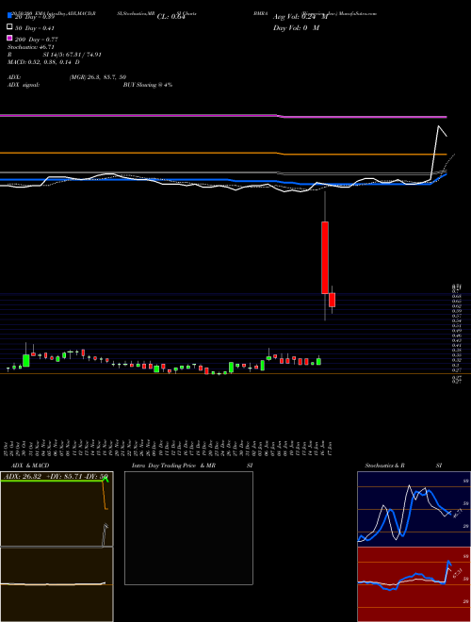
Task: Click the 67.31 value label in RSI panel
Action: (458, 573)
